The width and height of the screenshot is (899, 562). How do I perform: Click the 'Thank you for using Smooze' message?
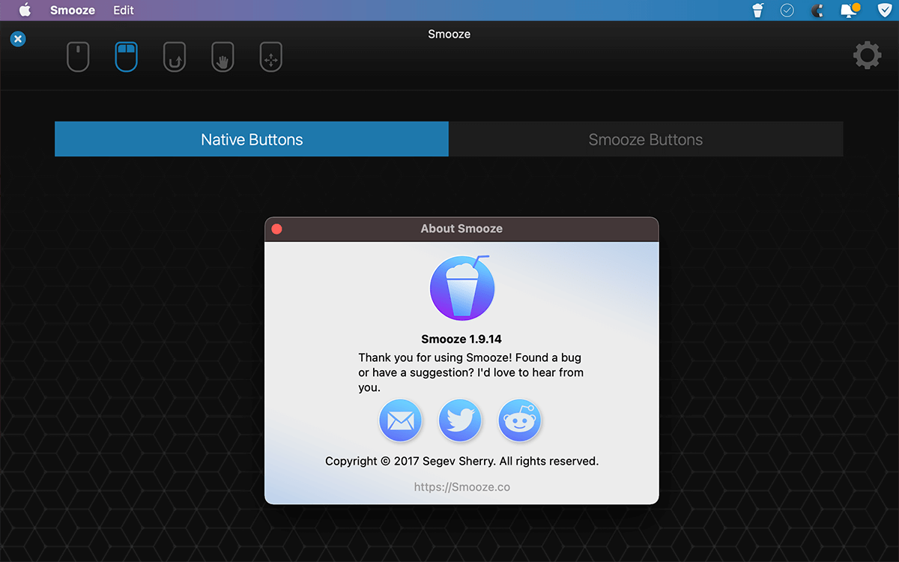[470, 372]
